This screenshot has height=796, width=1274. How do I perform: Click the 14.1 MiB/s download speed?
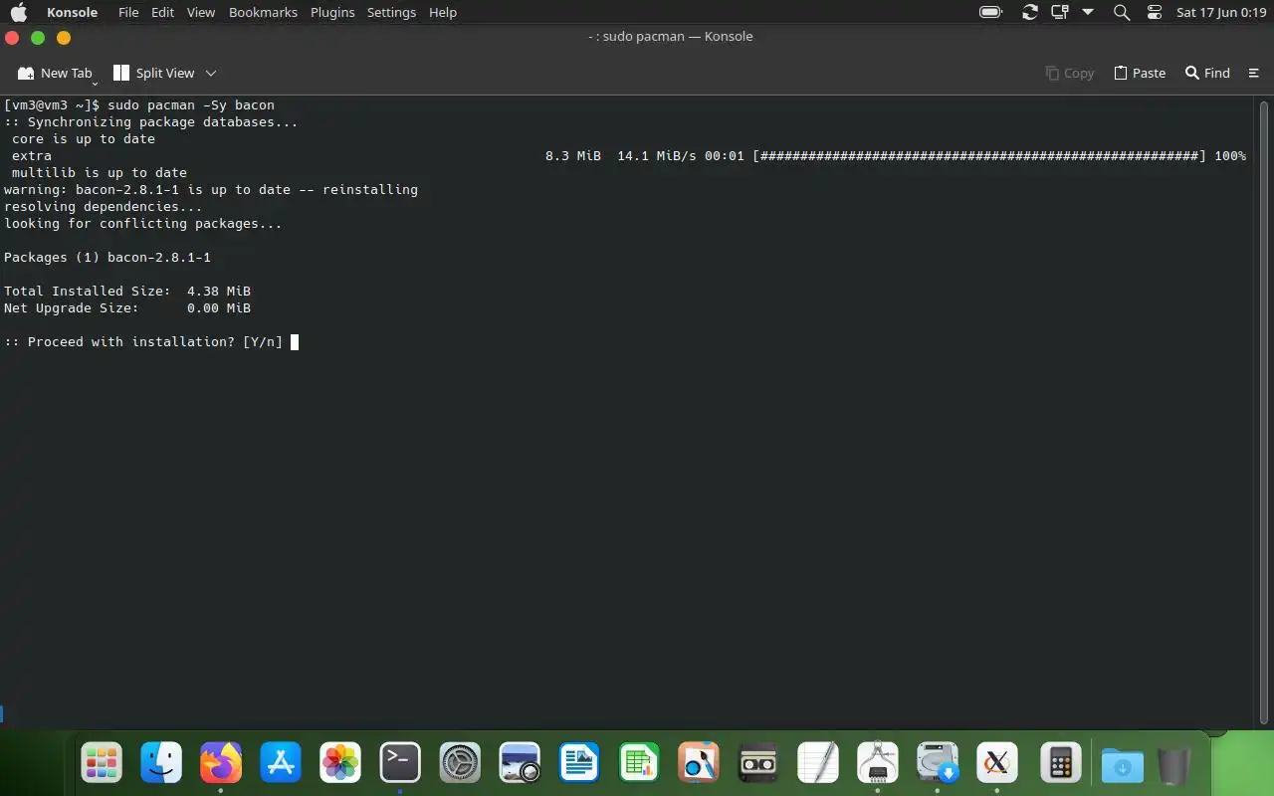(657, 156)
